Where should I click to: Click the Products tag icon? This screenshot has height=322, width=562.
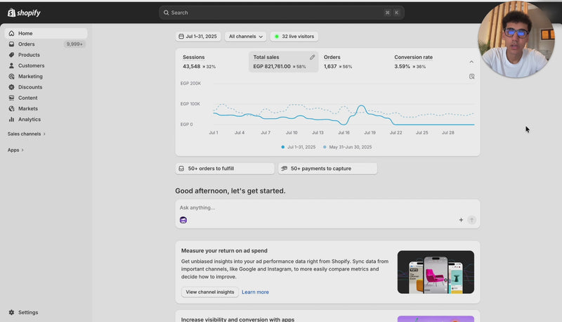[11, 55]
